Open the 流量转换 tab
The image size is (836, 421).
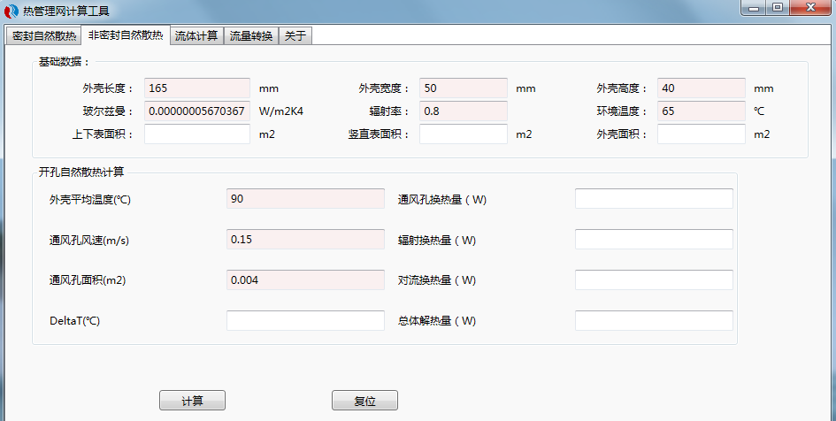[x=251, y=35]
